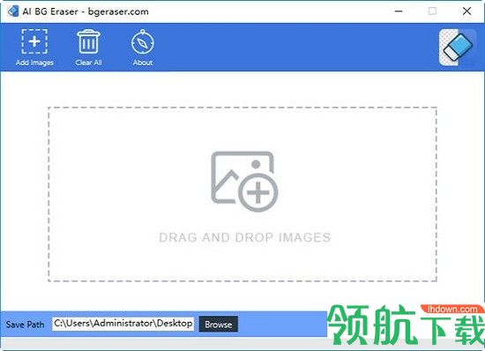485x351 pixels.
Task: Click the picture-plus icon in the drop area
Action: (244, 182)
